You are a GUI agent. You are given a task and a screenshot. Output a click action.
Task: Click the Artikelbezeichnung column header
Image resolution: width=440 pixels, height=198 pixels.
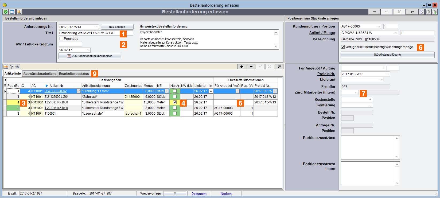tap(103, 86)
